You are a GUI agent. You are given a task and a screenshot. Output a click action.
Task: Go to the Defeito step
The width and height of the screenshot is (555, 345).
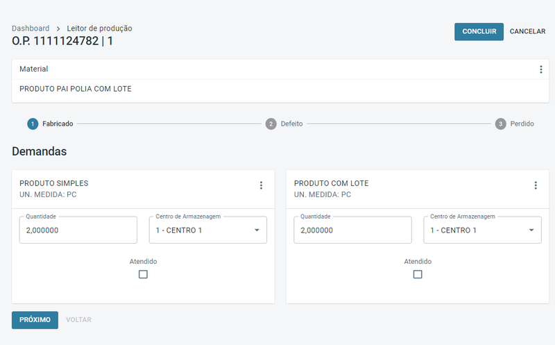click(291, 124)
